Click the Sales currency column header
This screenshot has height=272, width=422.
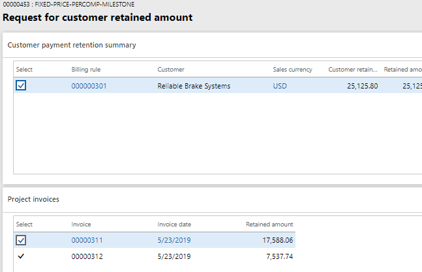coord(292,70)
